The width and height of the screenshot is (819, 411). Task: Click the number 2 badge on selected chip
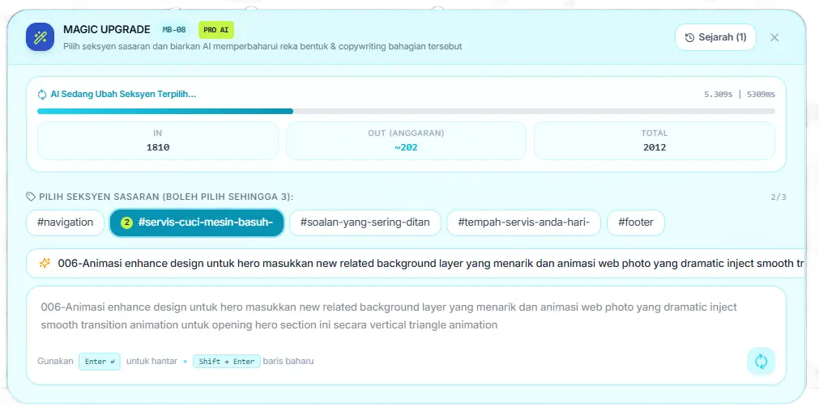[126, 222]
